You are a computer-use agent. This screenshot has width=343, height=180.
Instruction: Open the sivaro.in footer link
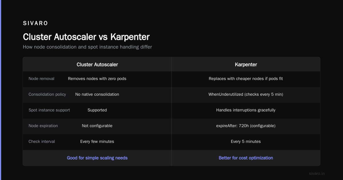coord(317,173)
